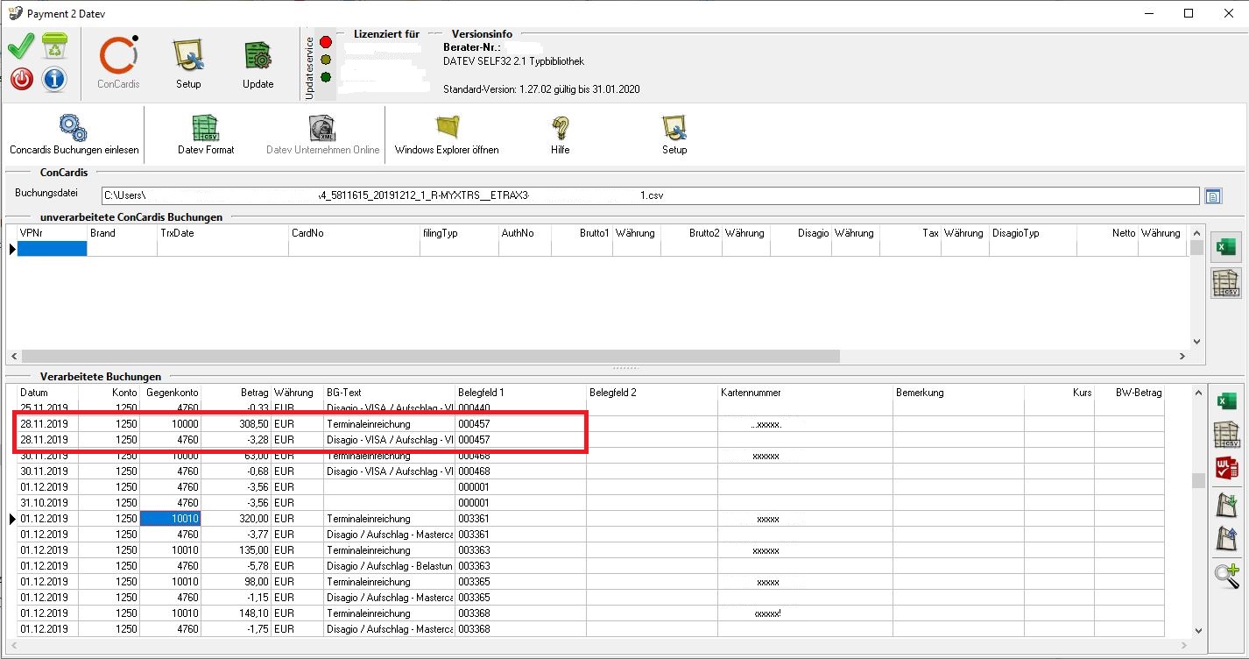
Task: Click Datev Format export button
Action: pyautogui.click(x=206, y=136)
